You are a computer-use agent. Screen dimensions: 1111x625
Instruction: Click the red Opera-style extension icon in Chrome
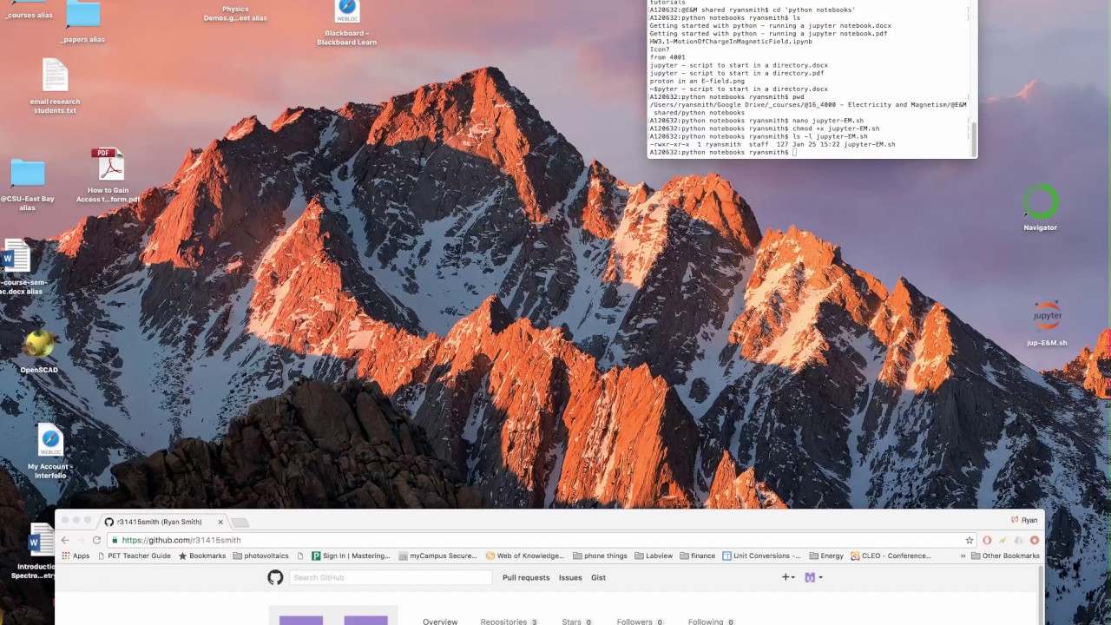[x=987, y=540]
